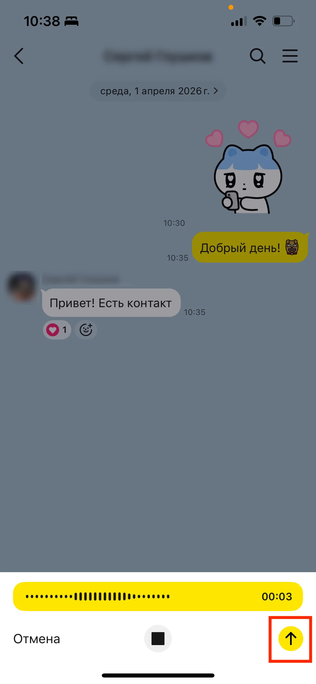Screen dimensions: 316x684
Task: Tap the back arrow icon
Action: point(19,56)
